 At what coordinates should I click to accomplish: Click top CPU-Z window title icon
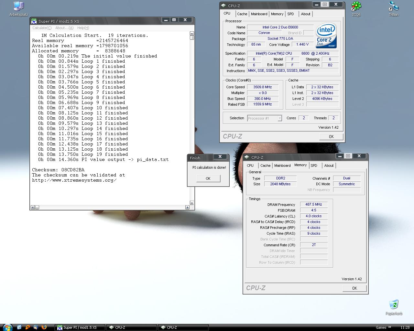[223, 5]
